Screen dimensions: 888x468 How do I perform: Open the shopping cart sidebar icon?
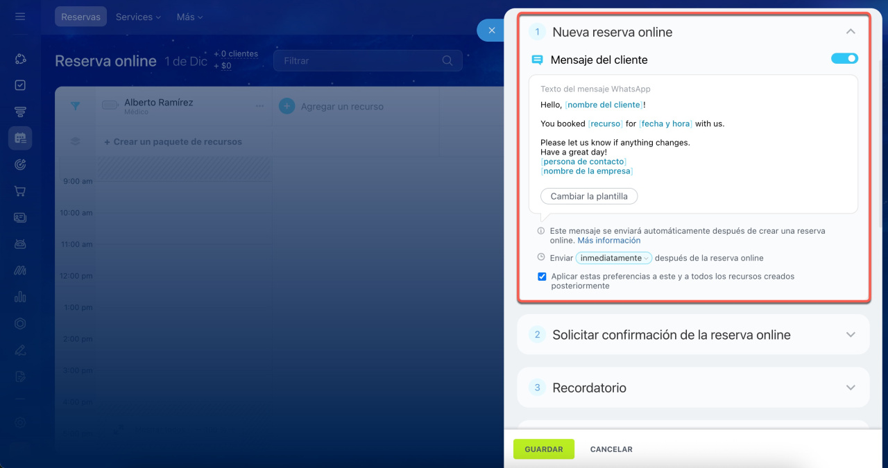[20, 191]
